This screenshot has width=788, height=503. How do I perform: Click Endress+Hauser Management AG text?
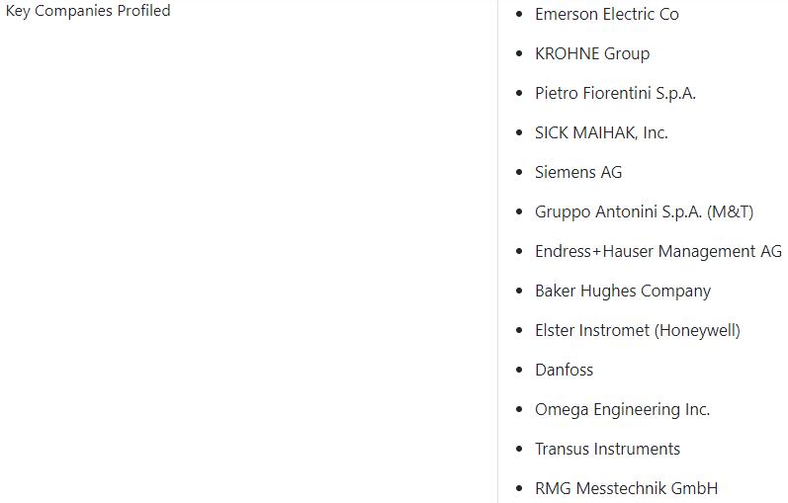click(x=658, y=251)
